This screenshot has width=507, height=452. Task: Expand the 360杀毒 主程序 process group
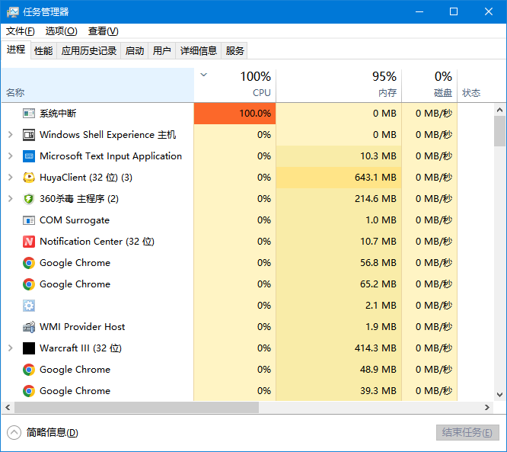click(11, 199)
